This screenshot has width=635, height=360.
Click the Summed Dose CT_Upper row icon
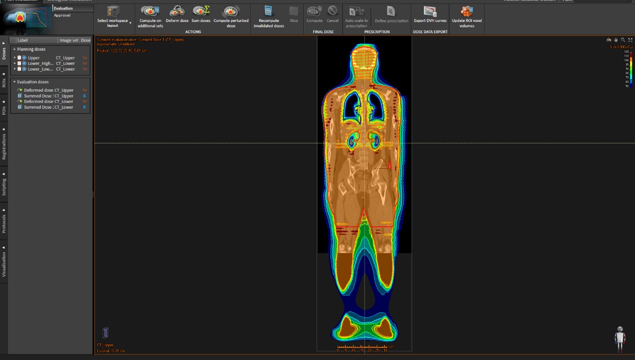[x=20, y=96]
